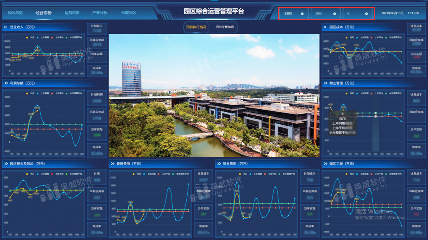Click the double-arrow icon beside 园区税金及附加（万元）
The image size is (428, 240).
6,164
